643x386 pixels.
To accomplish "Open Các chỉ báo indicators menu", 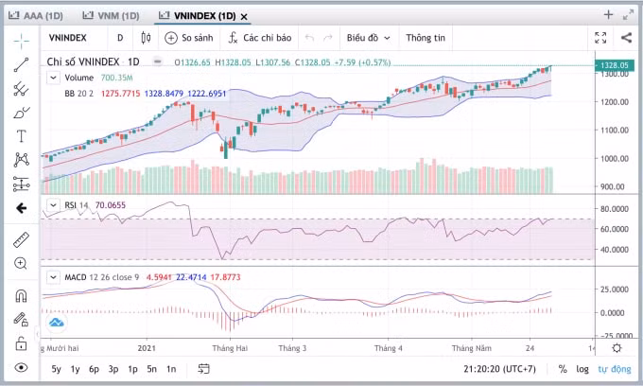I will 260,38.
